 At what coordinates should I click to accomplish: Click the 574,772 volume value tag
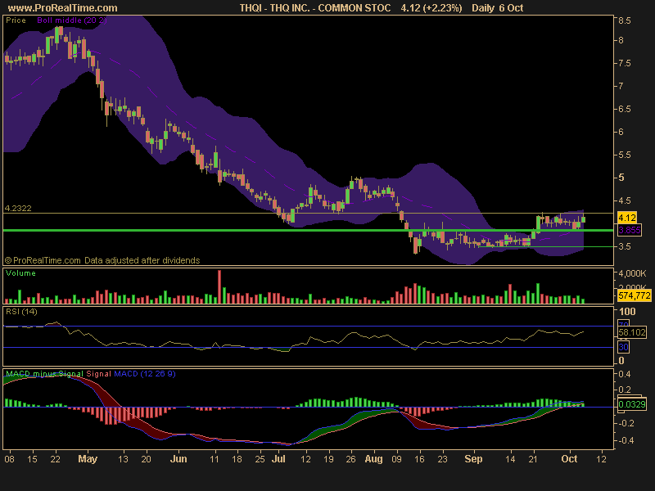coord(634,296)
